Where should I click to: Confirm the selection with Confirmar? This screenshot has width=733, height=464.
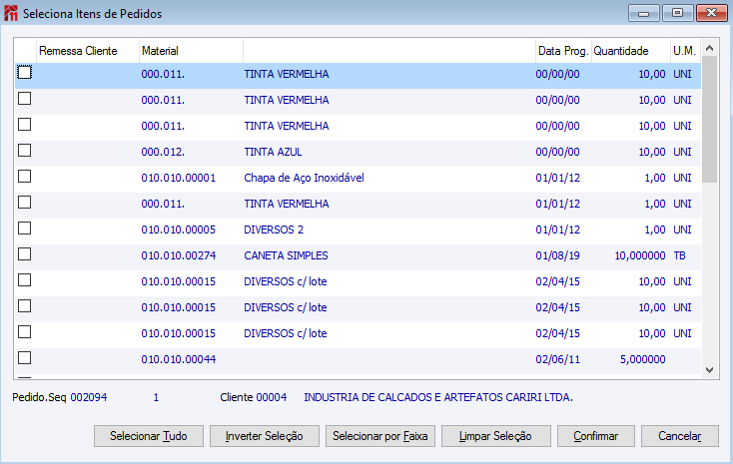tap(595, 436)
